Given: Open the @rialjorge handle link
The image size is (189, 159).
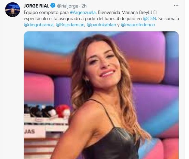Looking at the screenshot, I should pos(67,6).
